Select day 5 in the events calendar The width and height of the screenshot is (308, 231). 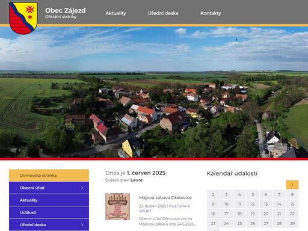point(253,194)
